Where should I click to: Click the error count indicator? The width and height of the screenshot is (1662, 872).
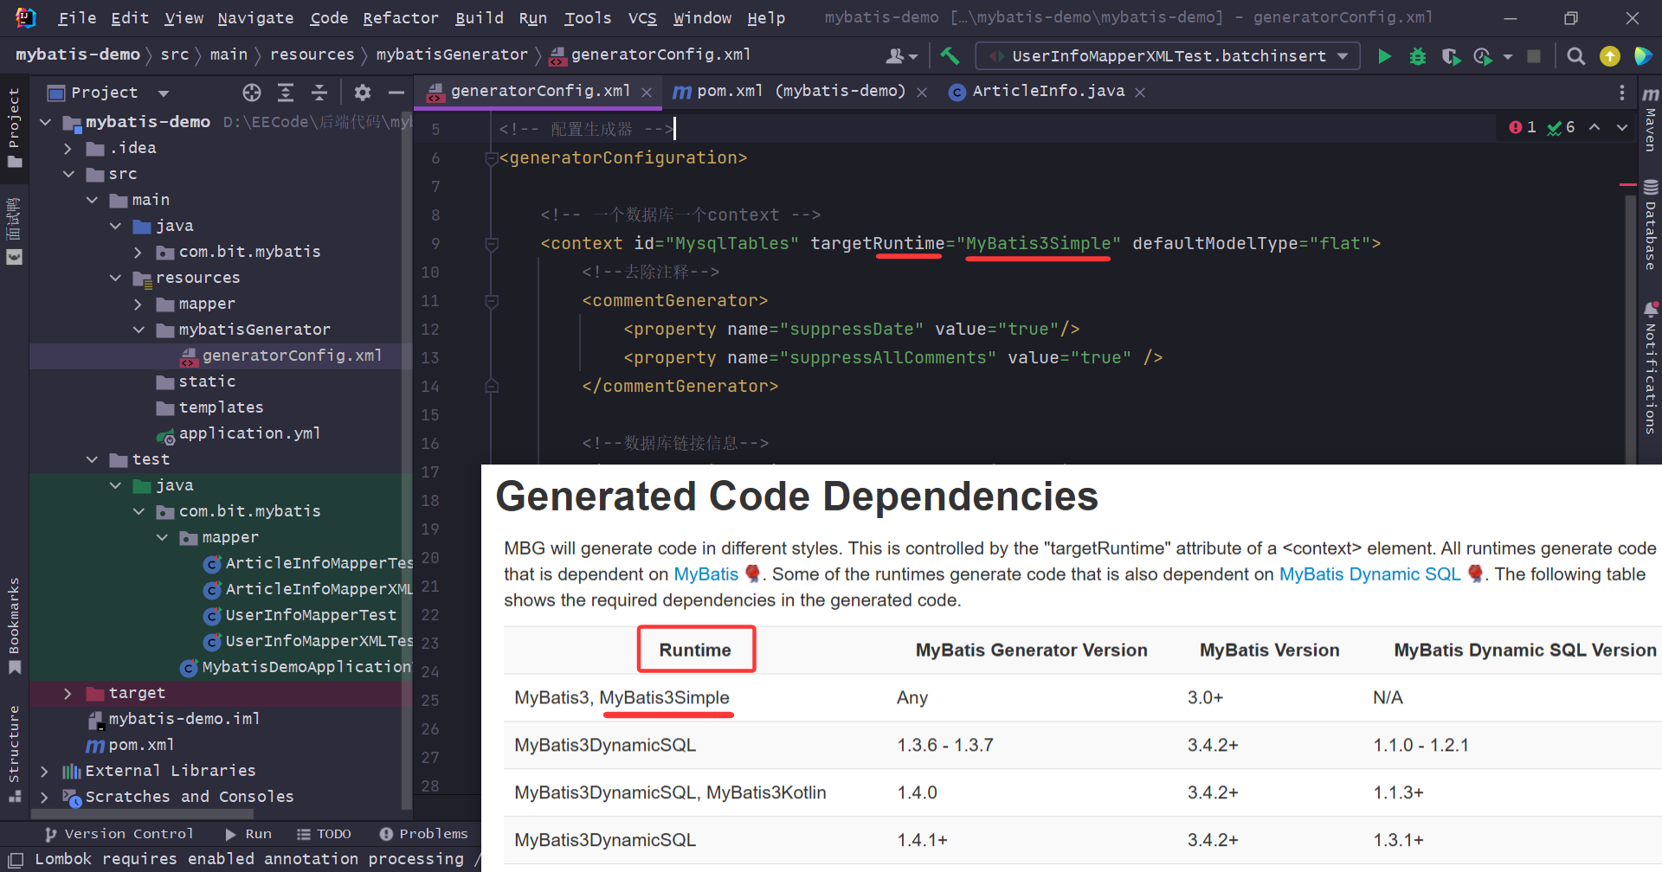(1523, 127)
